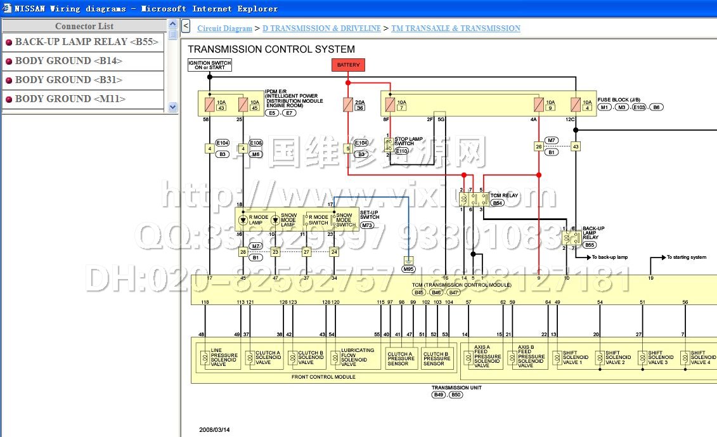Click the SNOW MODE LAMP symbol
The image size is (717, 437).
(275, 220)
